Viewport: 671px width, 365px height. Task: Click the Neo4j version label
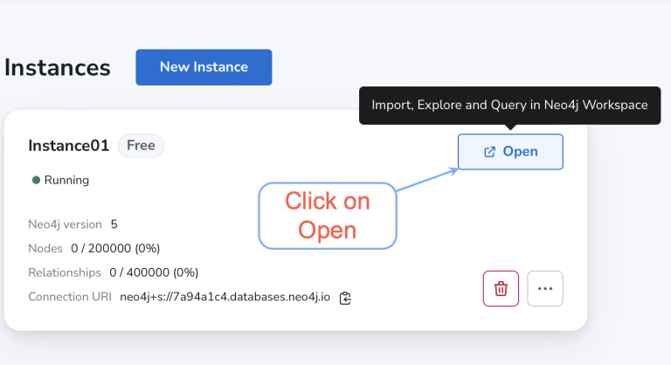(65, 224)
